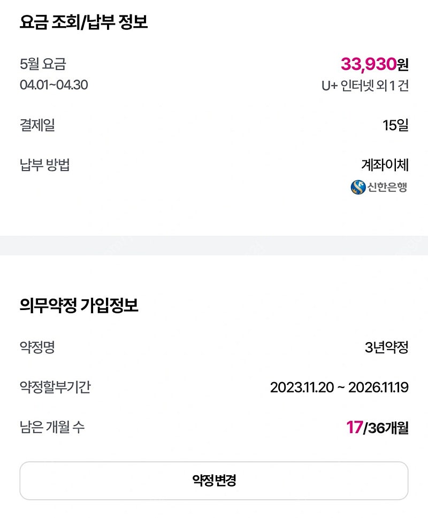Screen dimensions: 428x518
Task: Click the 남은 개월 수 row label
Action: (52, 427)
